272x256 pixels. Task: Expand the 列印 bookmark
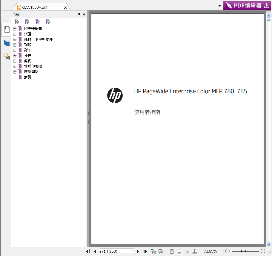(x=15, y=45)
